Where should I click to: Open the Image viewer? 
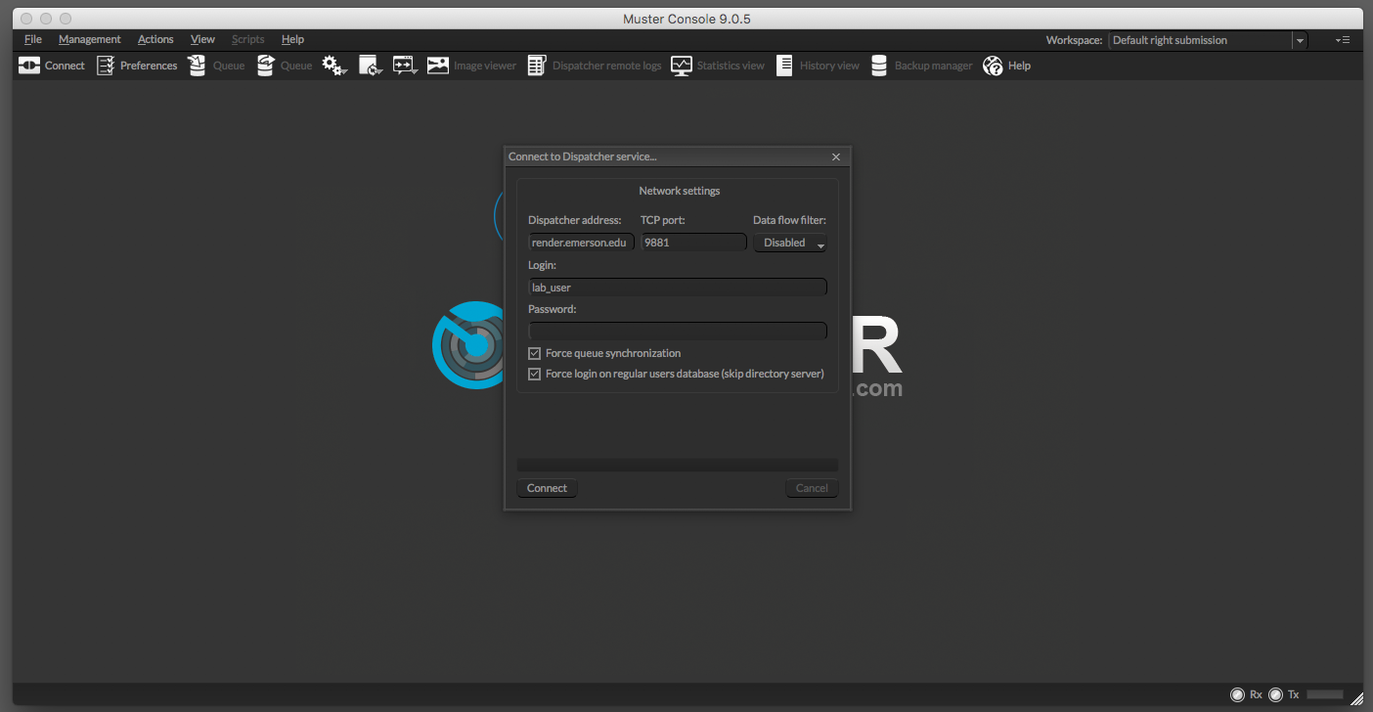[x=471, y=66]
